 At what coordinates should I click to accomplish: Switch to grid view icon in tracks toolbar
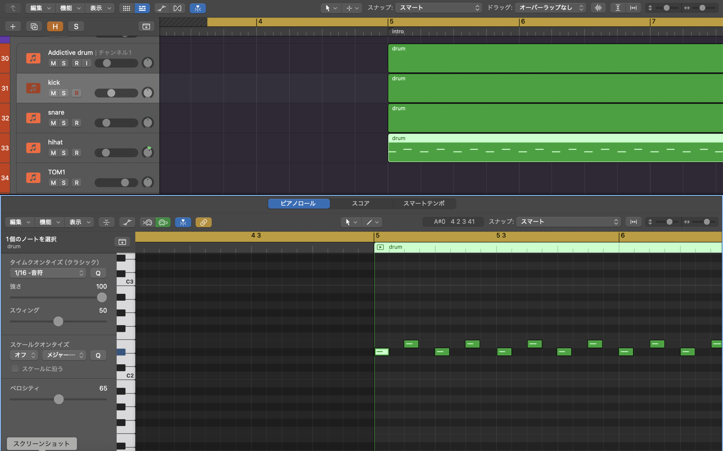[x=127, y=8]
